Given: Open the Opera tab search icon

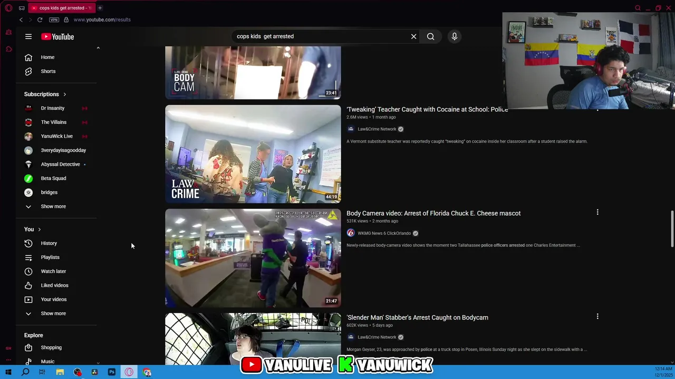Looking at the screenshot, I should click(x=638, y=8).
